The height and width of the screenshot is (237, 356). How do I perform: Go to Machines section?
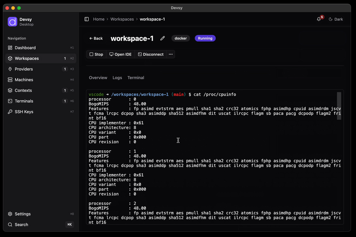[x=40, y=80]
